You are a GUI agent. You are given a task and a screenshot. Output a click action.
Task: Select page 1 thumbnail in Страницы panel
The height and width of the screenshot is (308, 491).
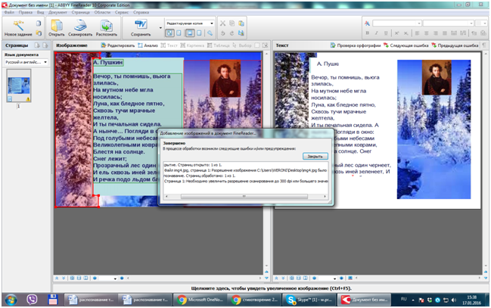coord(19,86)
